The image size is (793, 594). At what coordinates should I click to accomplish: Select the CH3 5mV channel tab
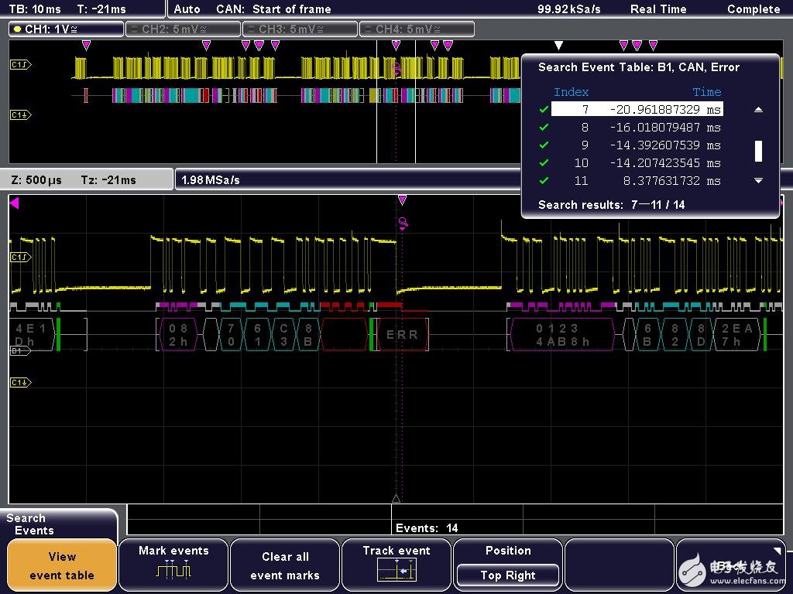point(300,29)
